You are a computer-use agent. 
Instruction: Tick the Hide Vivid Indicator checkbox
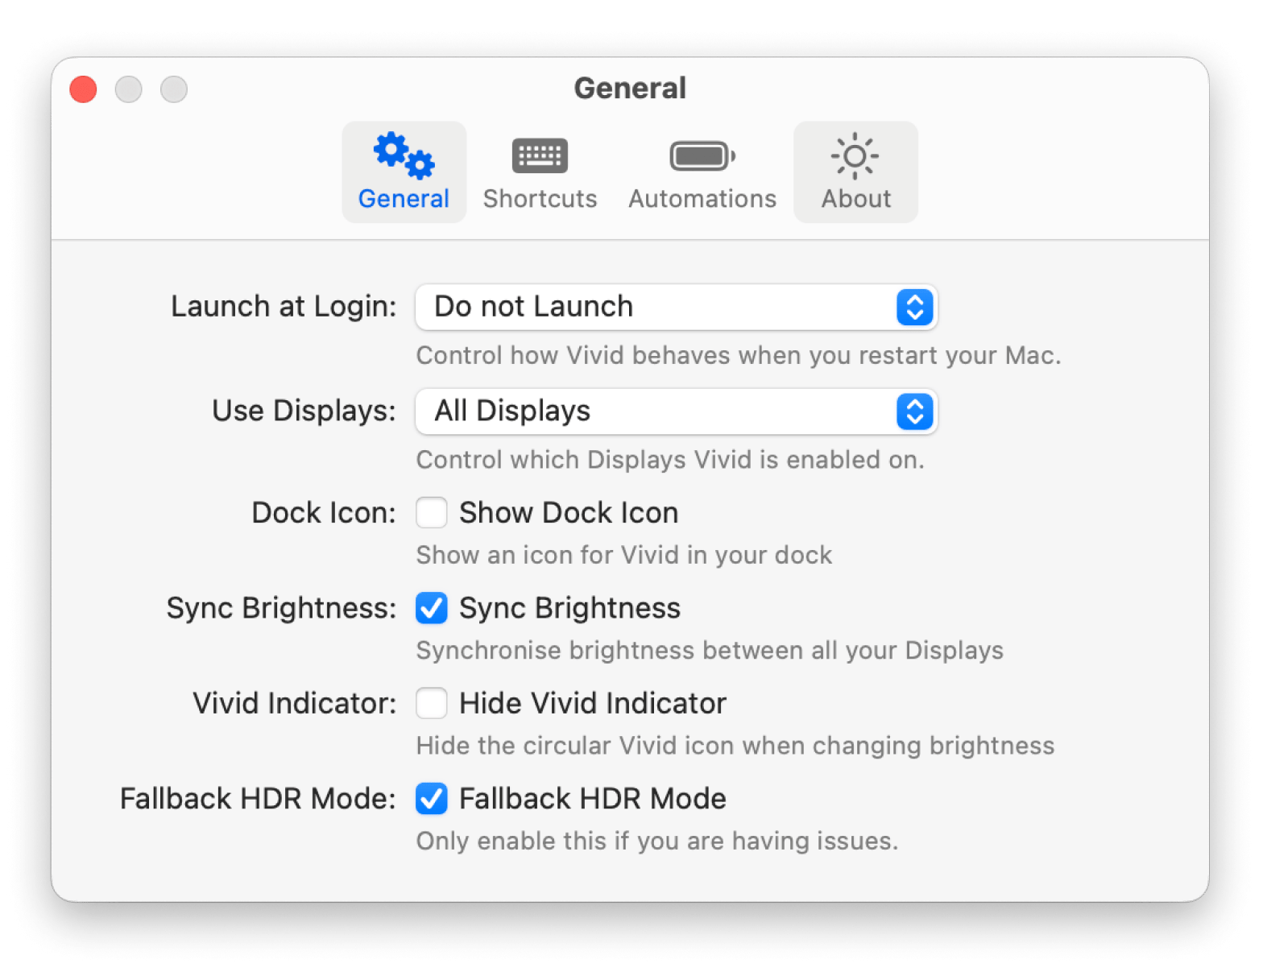click(x=432, y=703)
